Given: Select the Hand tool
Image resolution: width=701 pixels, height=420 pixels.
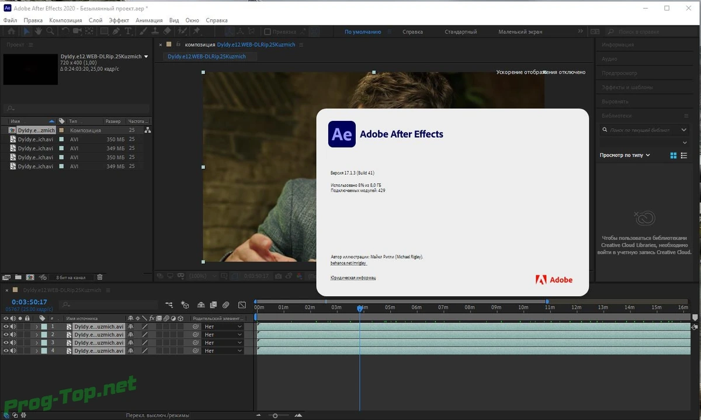Looking at the screenshot, I should [x=38, y=32].
